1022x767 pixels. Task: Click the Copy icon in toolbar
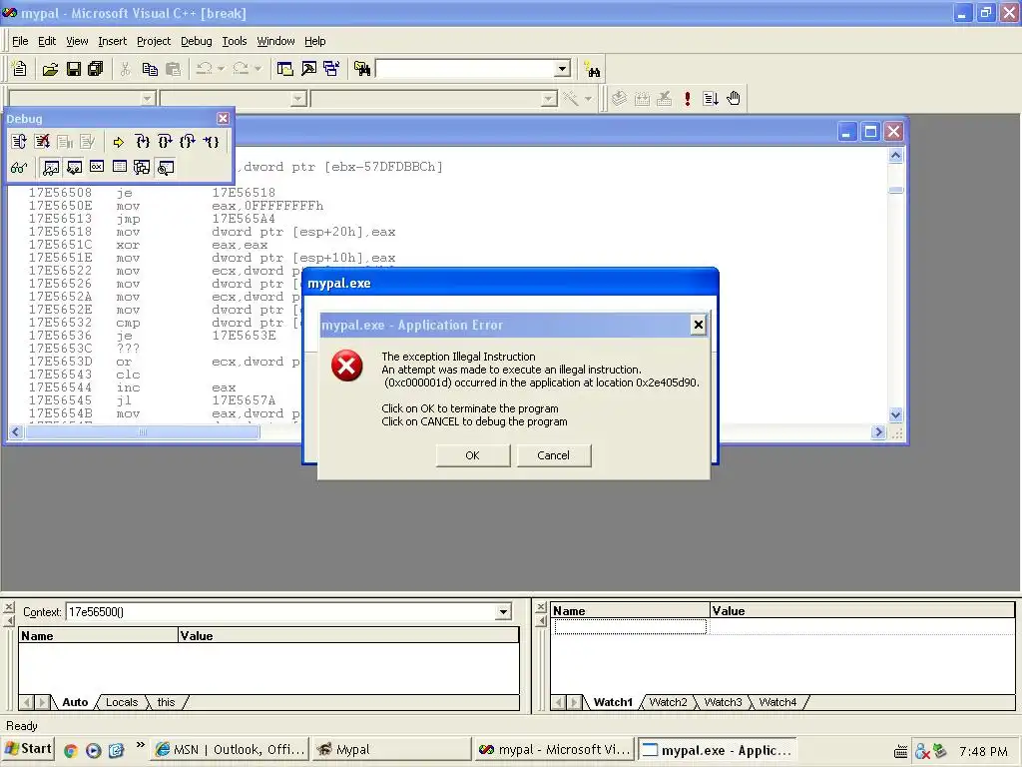click(x=150, y=69)
